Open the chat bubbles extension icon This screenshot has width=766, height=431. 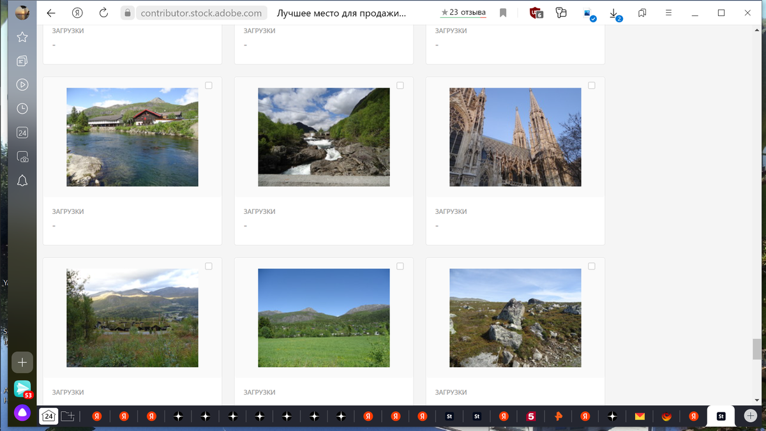point(561,13)
